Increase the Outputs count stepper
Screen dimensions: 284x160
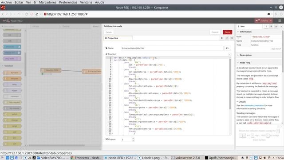pos(133,138)
